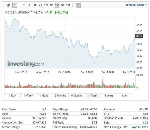
Task: Click the Morgan Stanley chart title
Action: (17, 12)
